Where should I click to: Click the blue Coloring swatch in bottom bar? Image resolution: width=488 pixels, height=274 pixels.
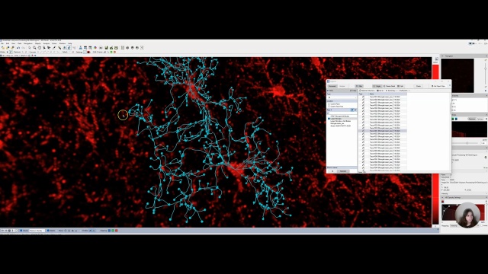(x=109, y=231)
